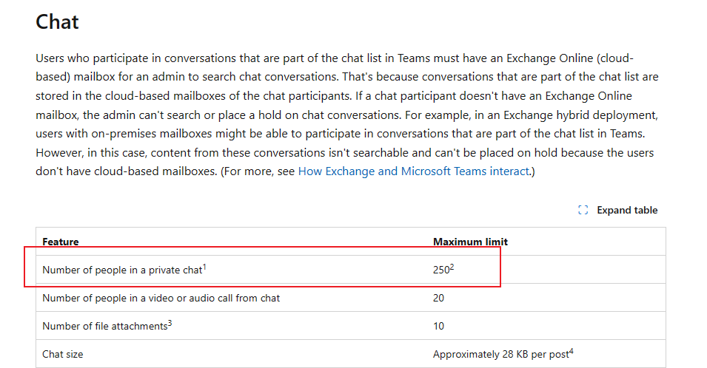Click the value 10 in the table

(439, 327)
